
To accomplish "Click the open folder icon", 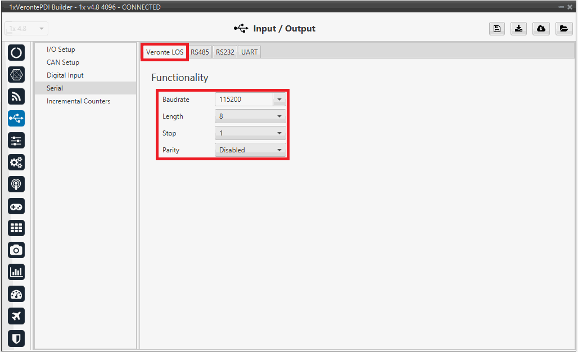I will tap(563, 29).
